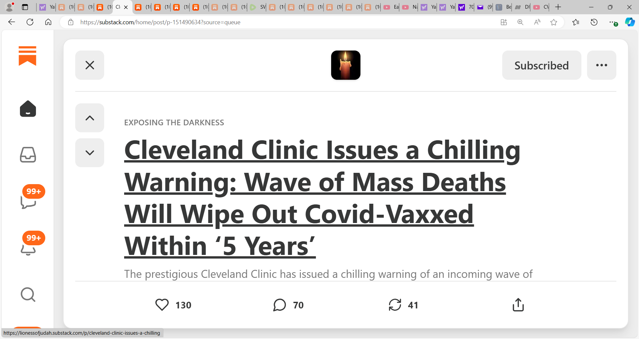This screenshot has width=639, height=339.
Task: Open the three-dot more options menu
Action: coord(601,65)
